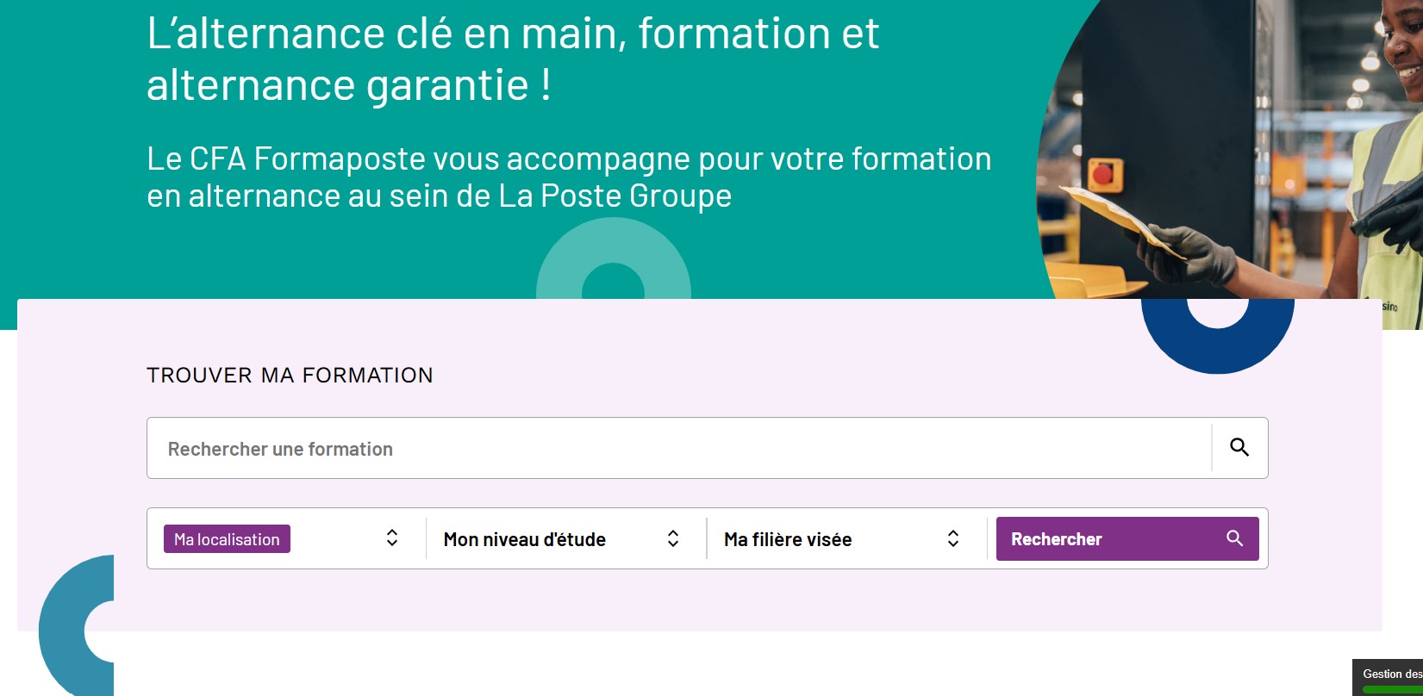
Task: Click inside the Rechercher une formation field
Action: coord(603,447)
